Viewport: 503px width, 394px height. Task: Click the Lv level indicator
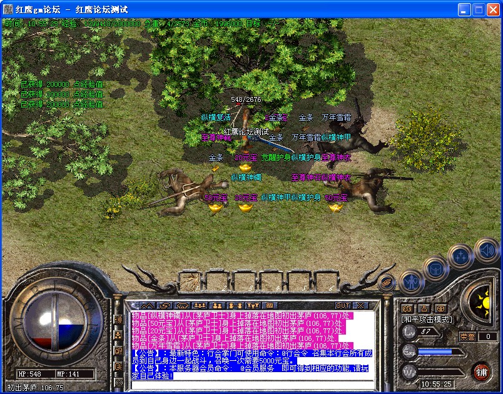[410, 331]
